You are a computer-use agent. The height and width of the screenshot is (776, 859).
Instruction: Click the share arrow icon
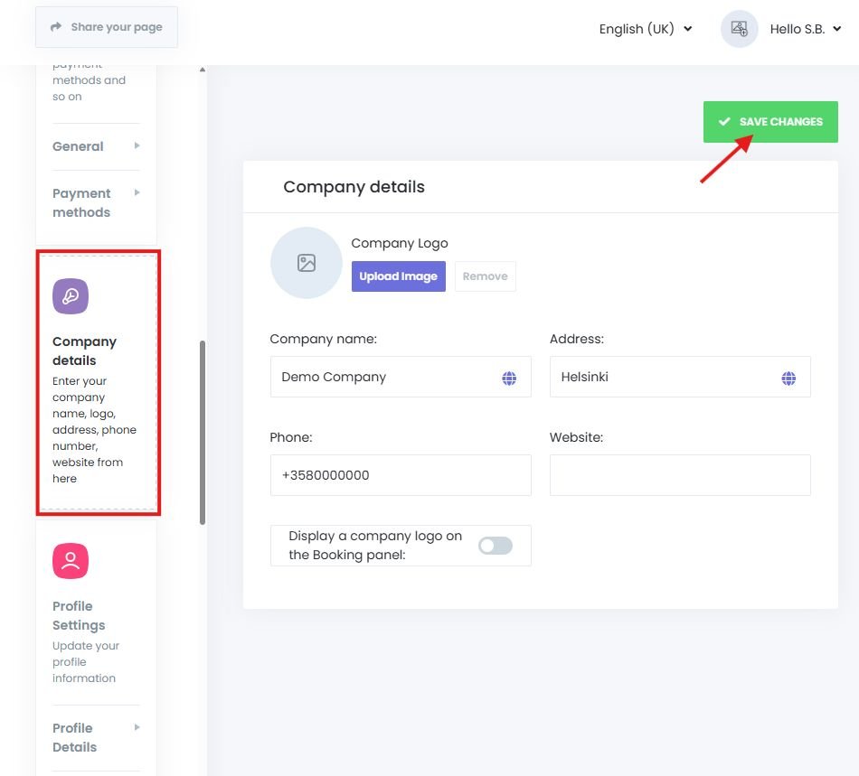click(56, 27)
